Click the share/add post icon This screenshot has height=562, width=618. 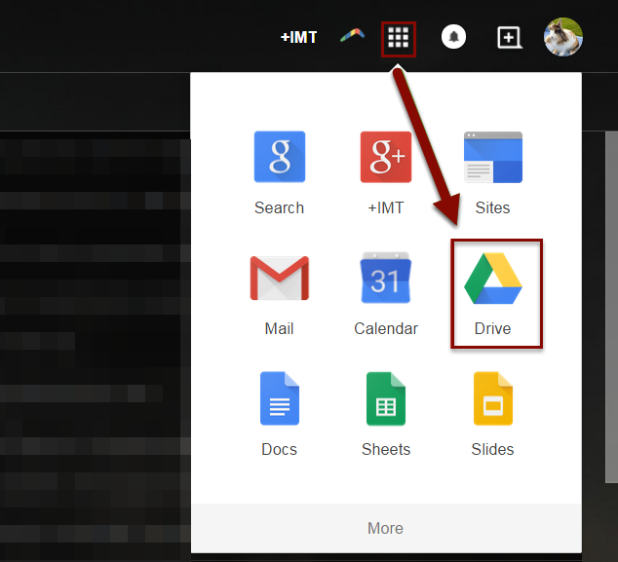pos(509,37)
